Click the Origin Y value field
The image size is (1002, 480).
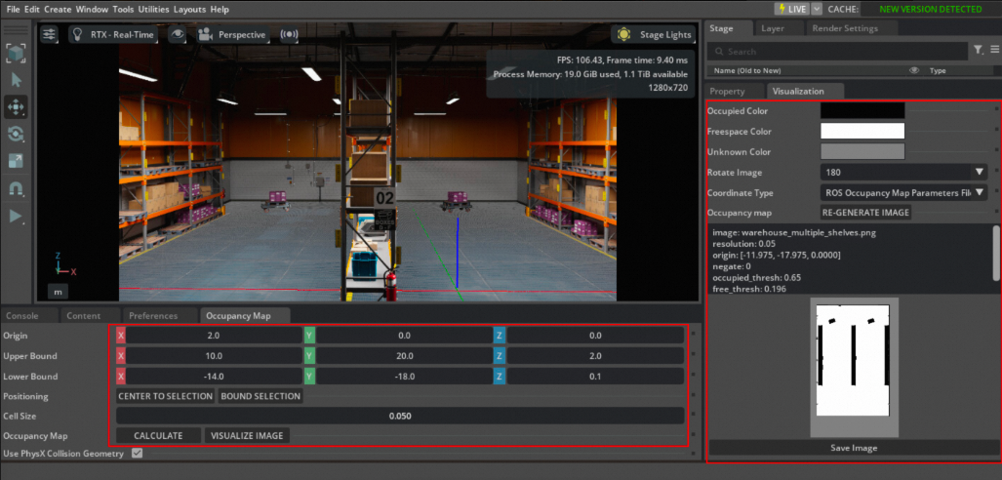coord(404,336)
